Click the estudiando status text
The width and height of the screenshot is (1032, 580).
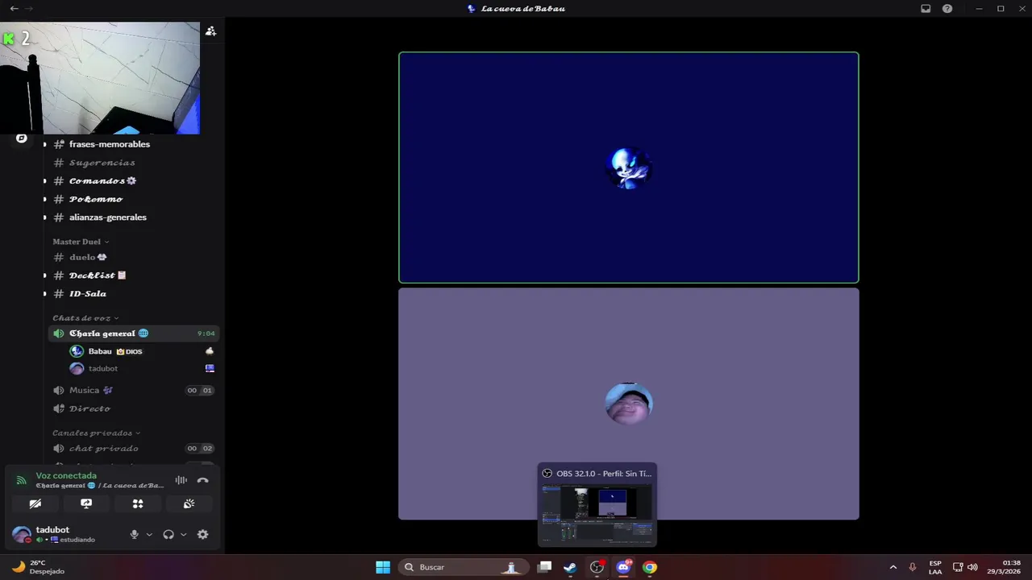point(77,540)
